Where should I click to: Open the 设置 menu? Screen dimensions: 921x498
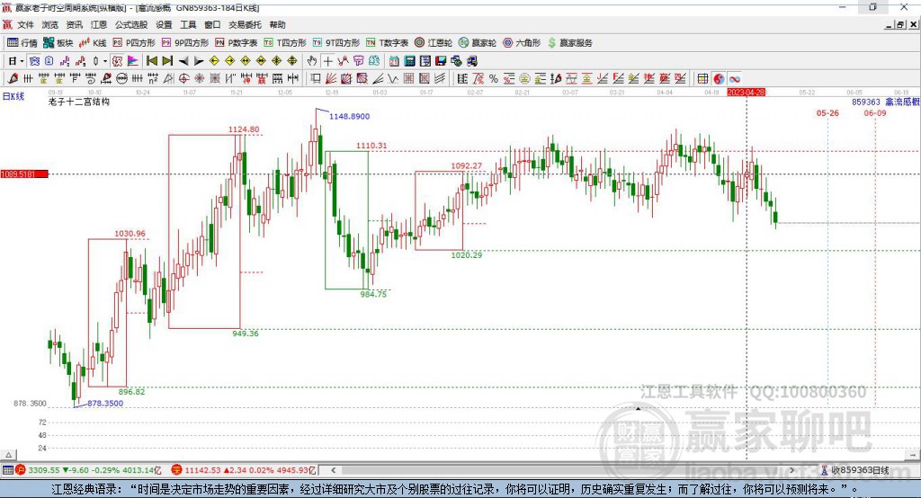pyautogui.click(x=164, y=24)
